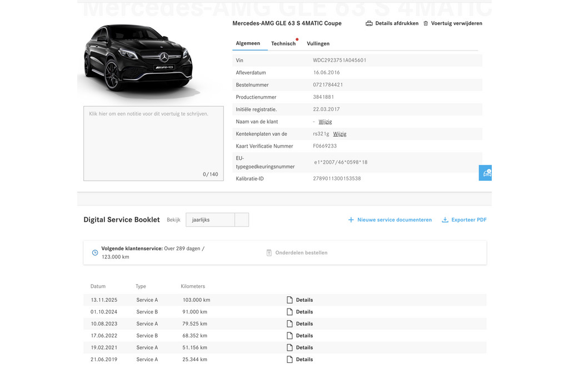Click the vehicle note text field

click(x=153, y=143)
